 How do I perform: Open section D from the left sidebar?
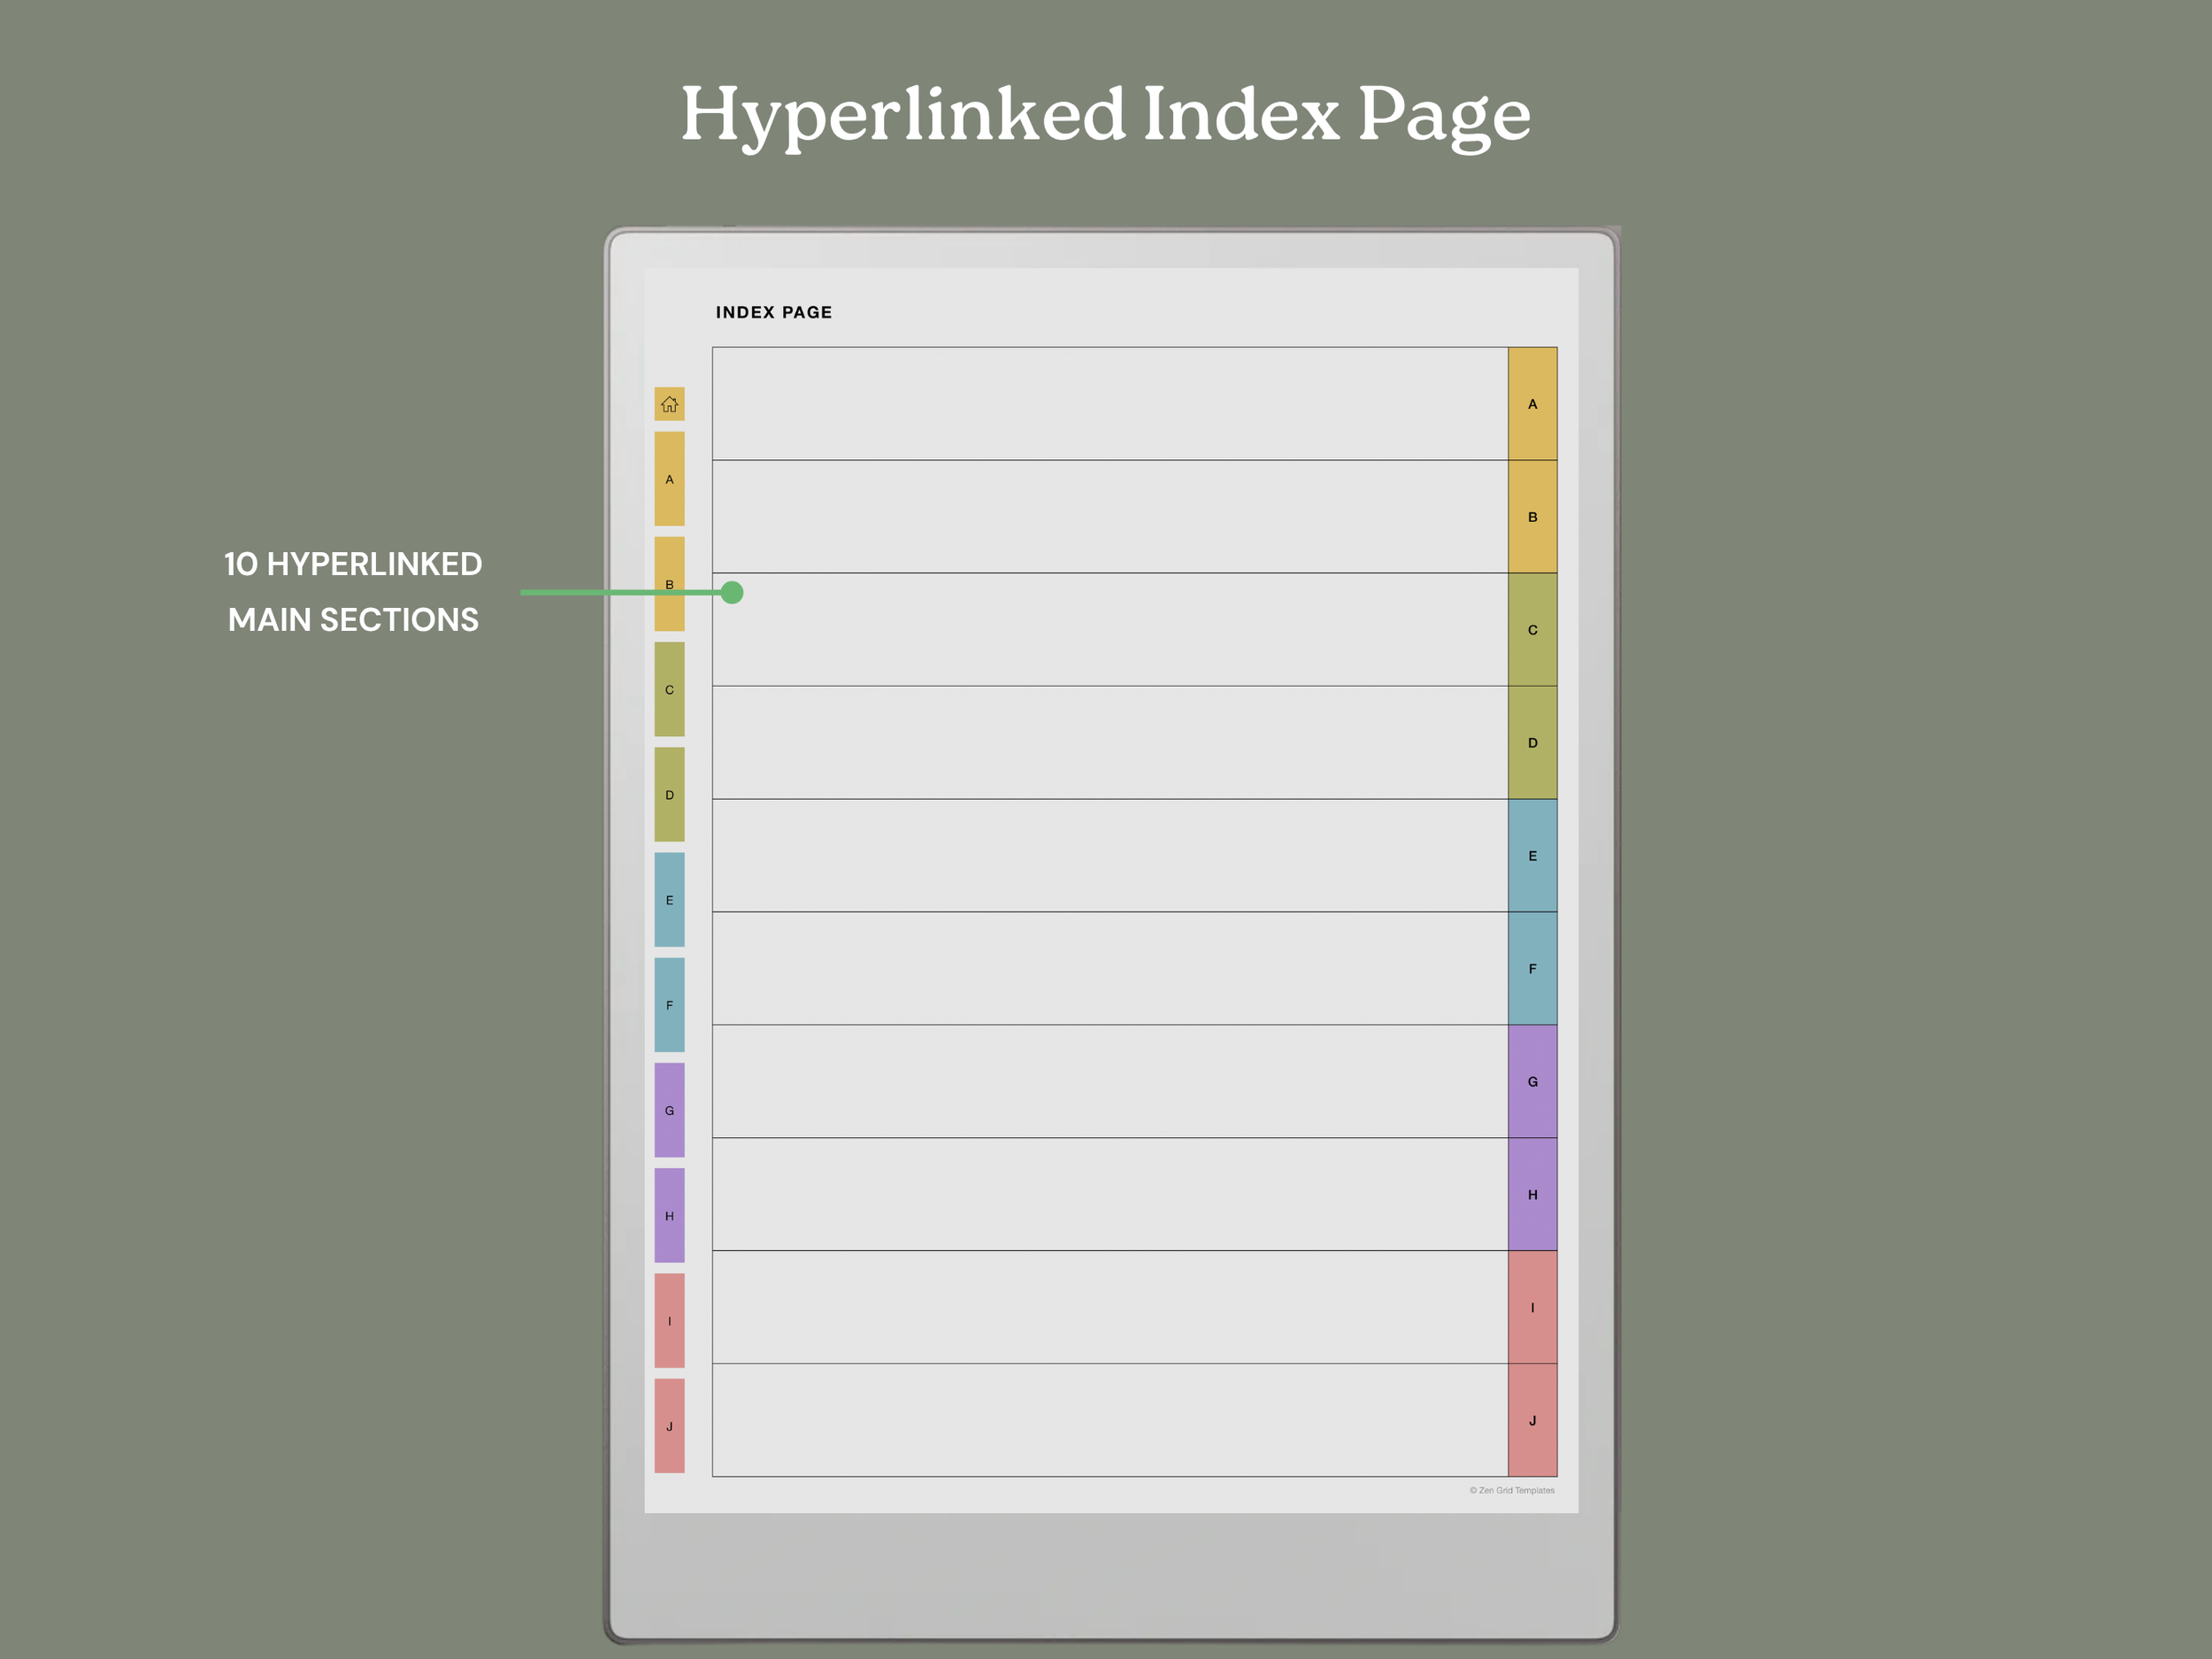pos(669,794)
